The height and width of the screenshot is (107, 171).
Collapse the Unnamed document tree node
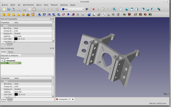[x=2, y=61]
